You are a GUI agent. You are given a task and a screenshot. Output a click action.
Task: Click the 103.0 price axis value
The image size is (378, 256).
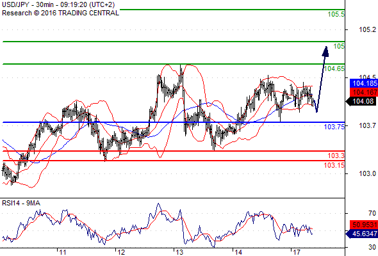click(x=367, y=173)
